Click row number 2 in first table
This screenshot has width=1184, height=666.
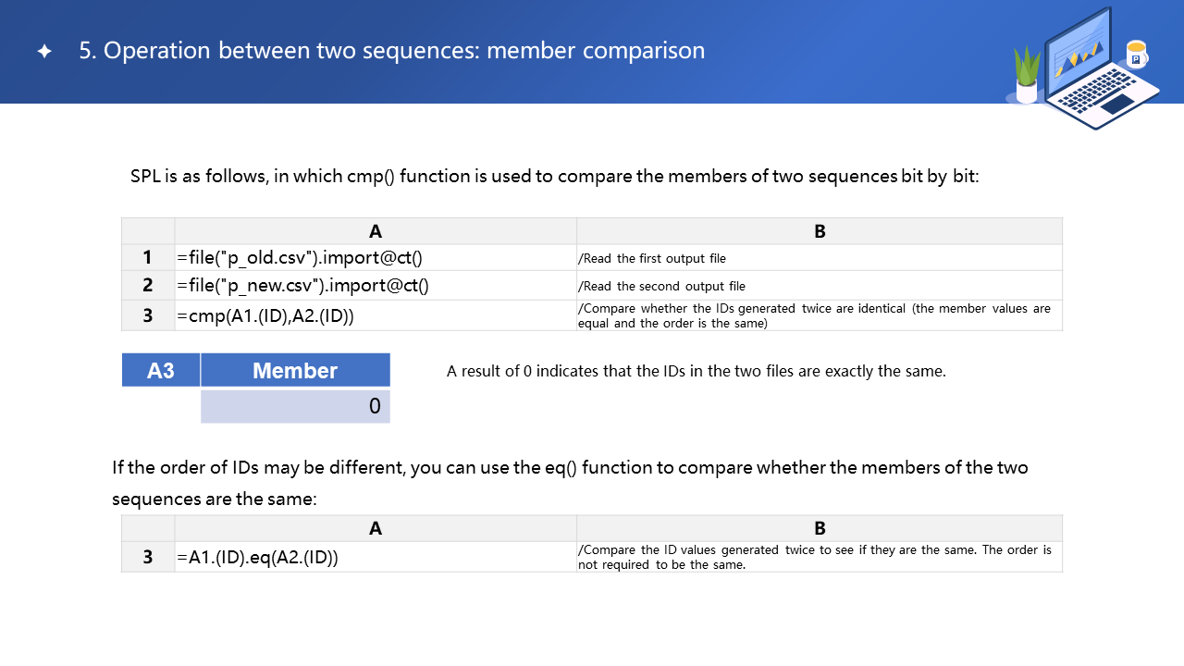click(x=148, y=286)
